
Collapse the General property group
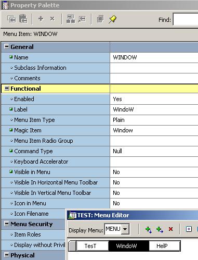point(7,46)
